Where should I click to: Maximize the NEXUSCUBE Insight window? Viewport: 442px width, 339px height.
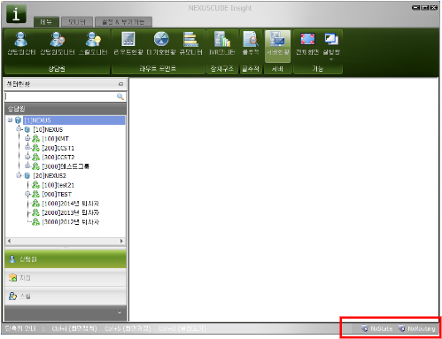(x=424, y=8)
